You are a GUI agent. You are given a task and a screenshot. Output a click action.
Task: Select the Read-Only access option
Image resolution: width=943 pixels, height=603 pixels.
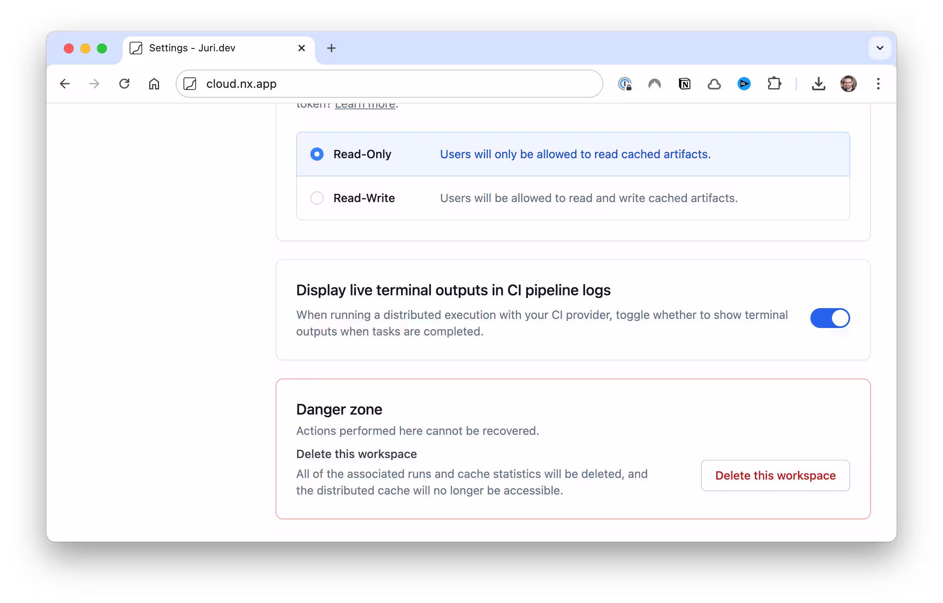(317, 154)
